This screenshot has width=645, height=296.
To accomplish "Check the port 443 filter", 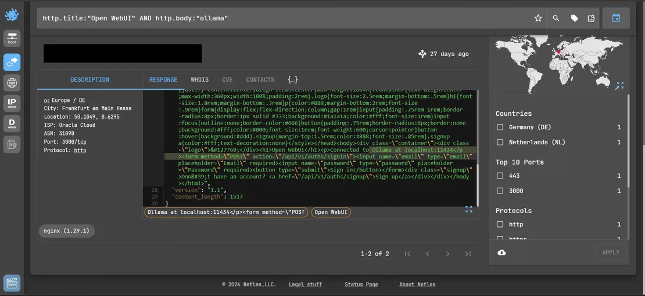I will point(500,176).
